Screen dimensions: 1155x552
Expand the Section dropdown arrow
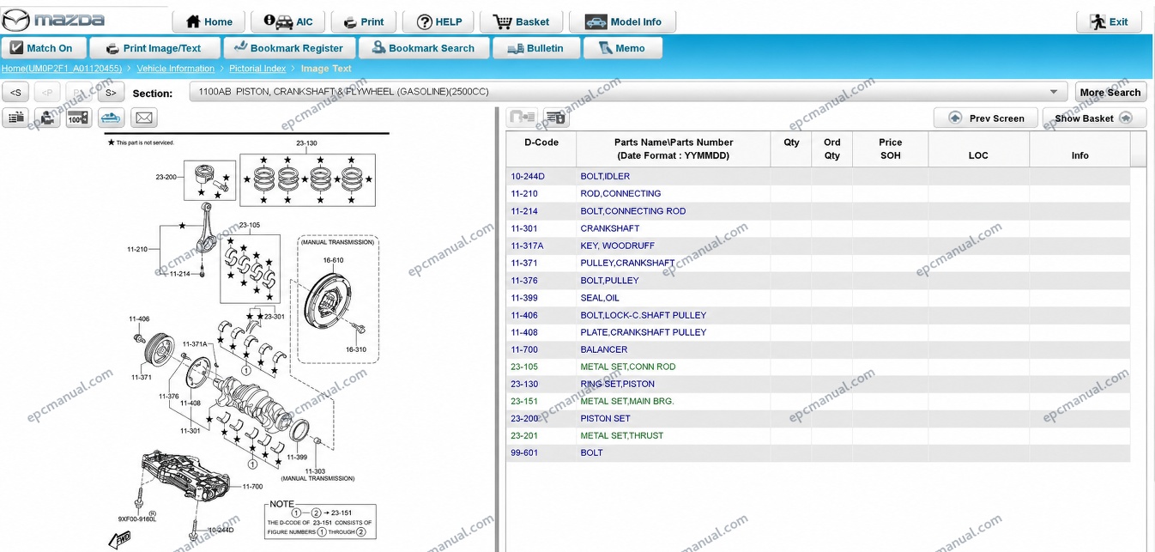tap(1053, 92)
